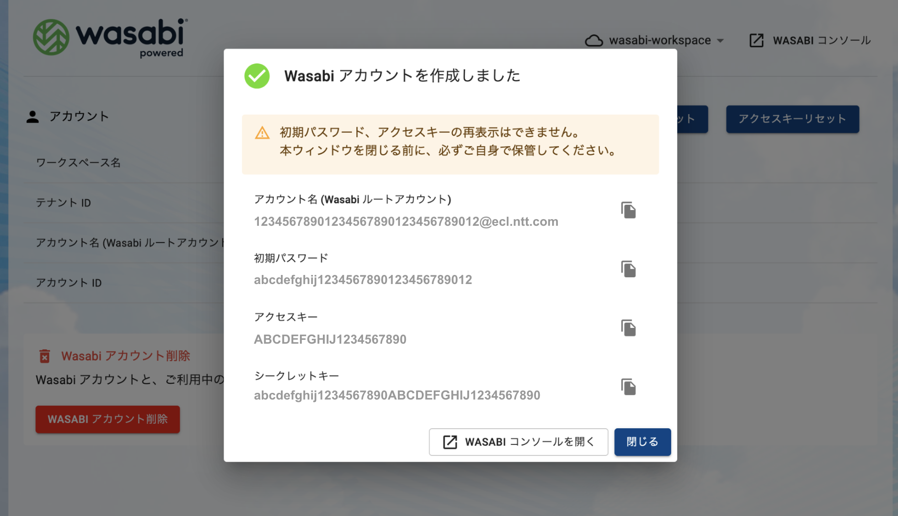
Task: Click the シークレットキー label
Action: 297,376
